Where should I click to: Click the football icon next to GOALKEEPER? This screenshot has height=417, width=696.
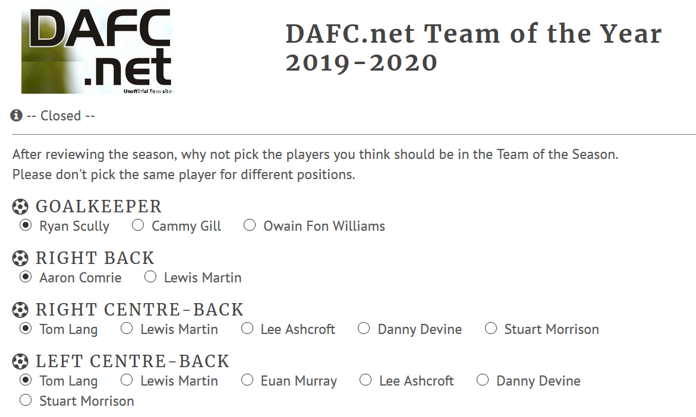(20, 207)
